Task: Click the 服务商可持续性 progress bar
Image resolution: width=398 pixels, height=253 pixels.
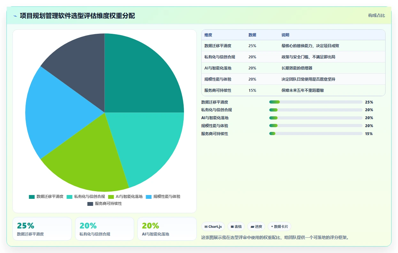Action: coord(316,134)
